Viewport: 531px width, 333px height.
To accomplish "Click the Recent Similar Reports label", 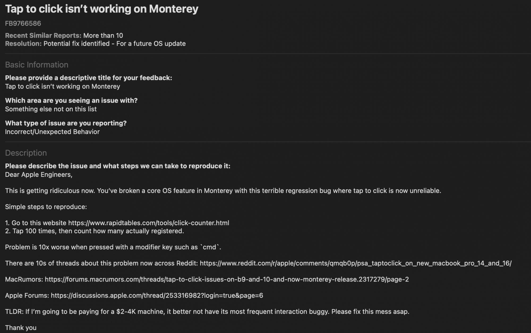I will 43,36.
